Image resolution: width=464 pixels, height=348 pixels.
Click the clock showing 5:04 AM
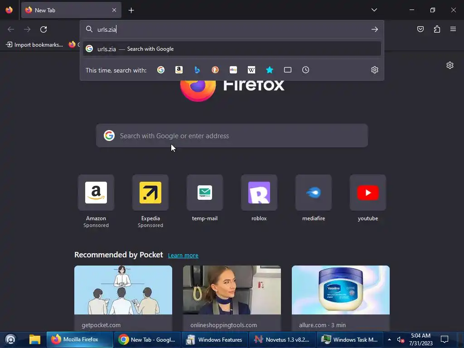pos(420,339)
